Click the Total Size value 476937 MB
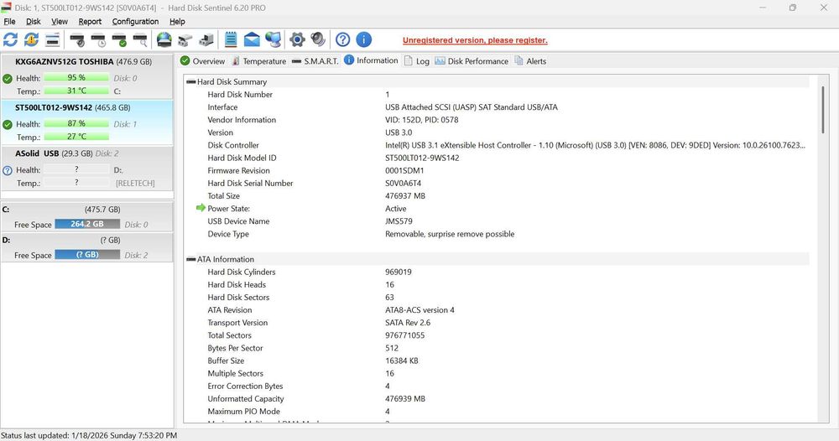 point(405,196)
